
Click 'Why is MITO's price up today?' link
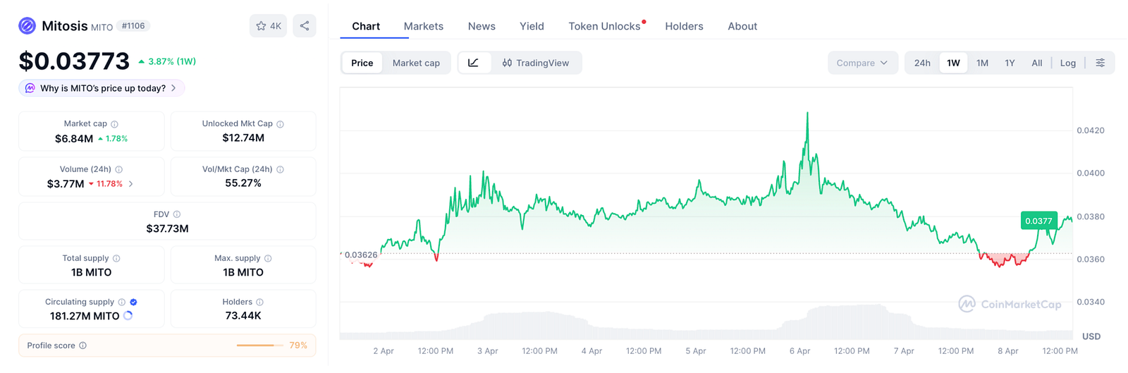[x=103, y=88]
